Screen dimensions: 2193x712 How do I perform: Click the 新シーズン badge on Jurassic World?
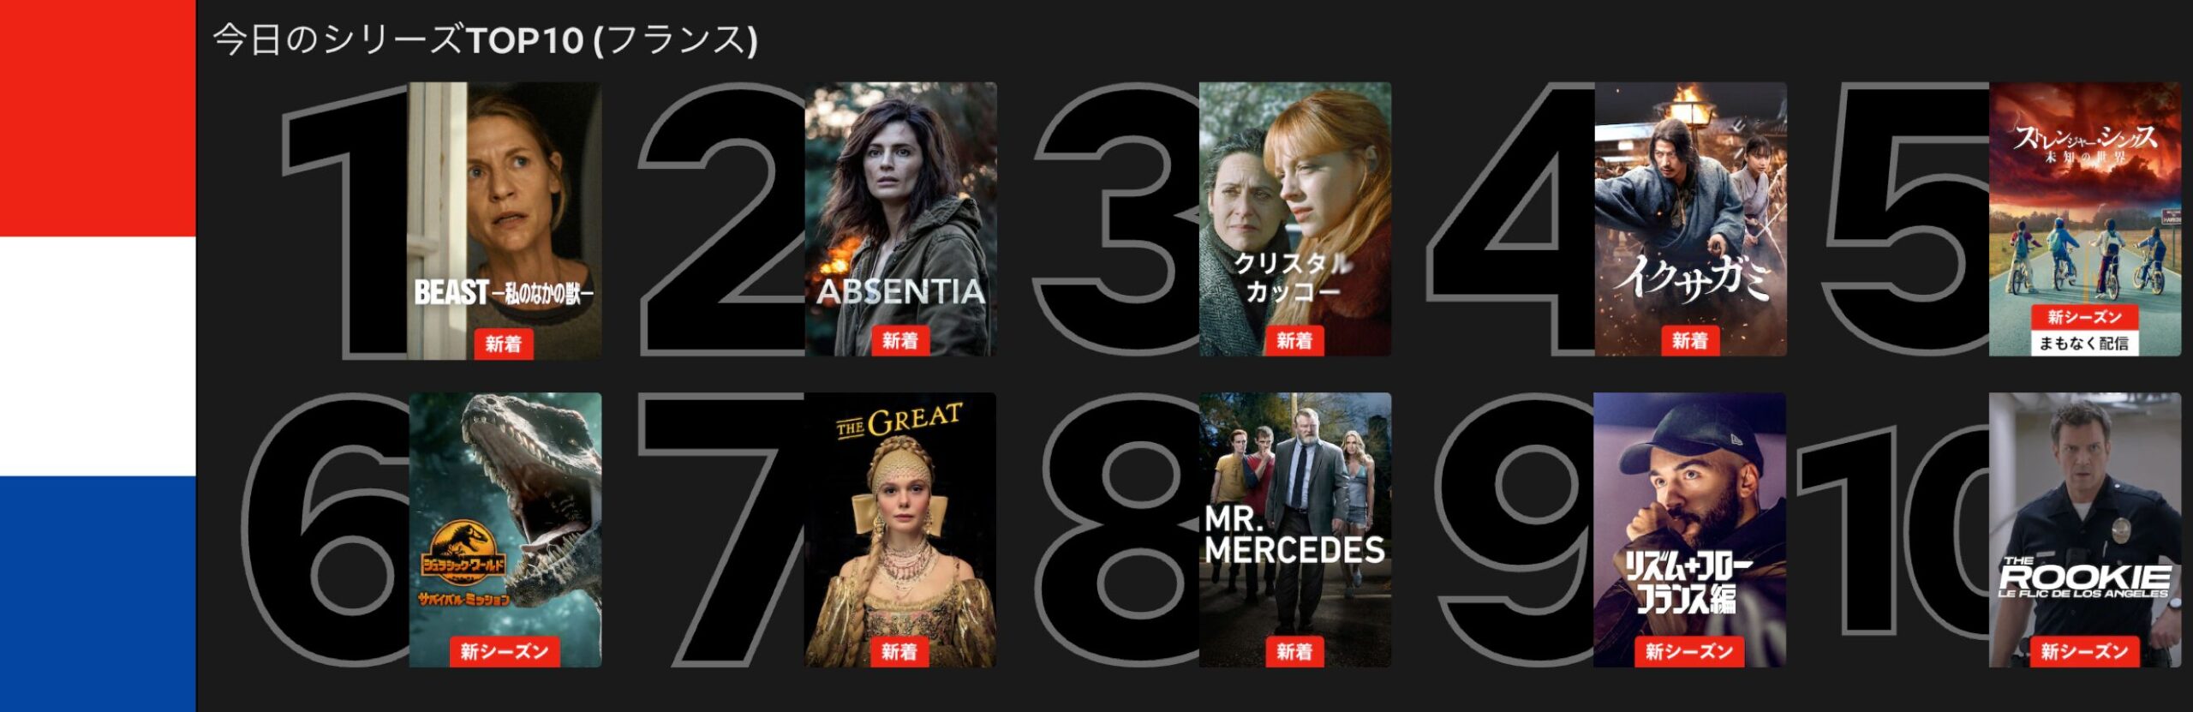point(505,652)
